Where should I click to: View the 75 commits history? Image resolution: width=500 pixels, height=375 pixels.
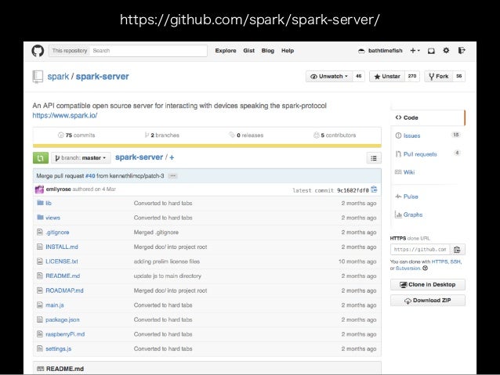tap(77, 135)
